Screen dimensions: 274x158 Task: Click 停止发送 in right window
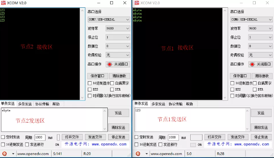(261, 137)
